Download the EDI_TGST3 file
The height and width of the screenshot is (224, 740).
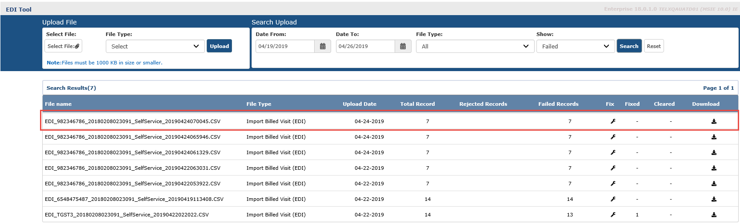coord(714,215)
